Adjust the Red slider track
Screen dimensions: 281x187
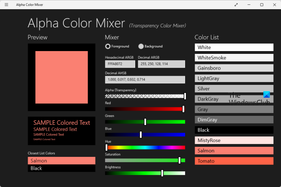(145, 109)
